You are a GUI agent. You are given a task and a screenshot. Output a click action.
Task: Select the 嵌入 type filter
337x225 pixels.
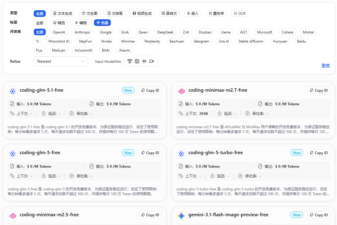(x=193, y=13)
